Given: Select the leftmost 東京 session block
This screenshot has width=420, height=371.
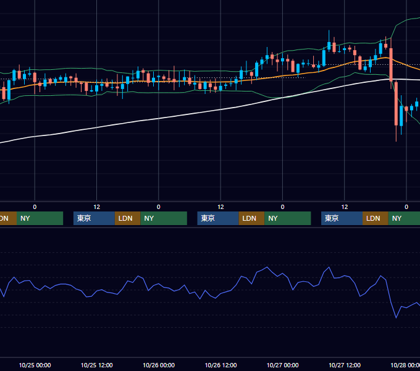Looking at the screenshot, I should point(94,218).
